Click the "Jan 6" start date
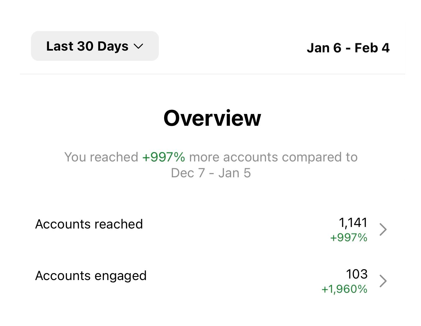421x326 pixels. tap(324, 48)
